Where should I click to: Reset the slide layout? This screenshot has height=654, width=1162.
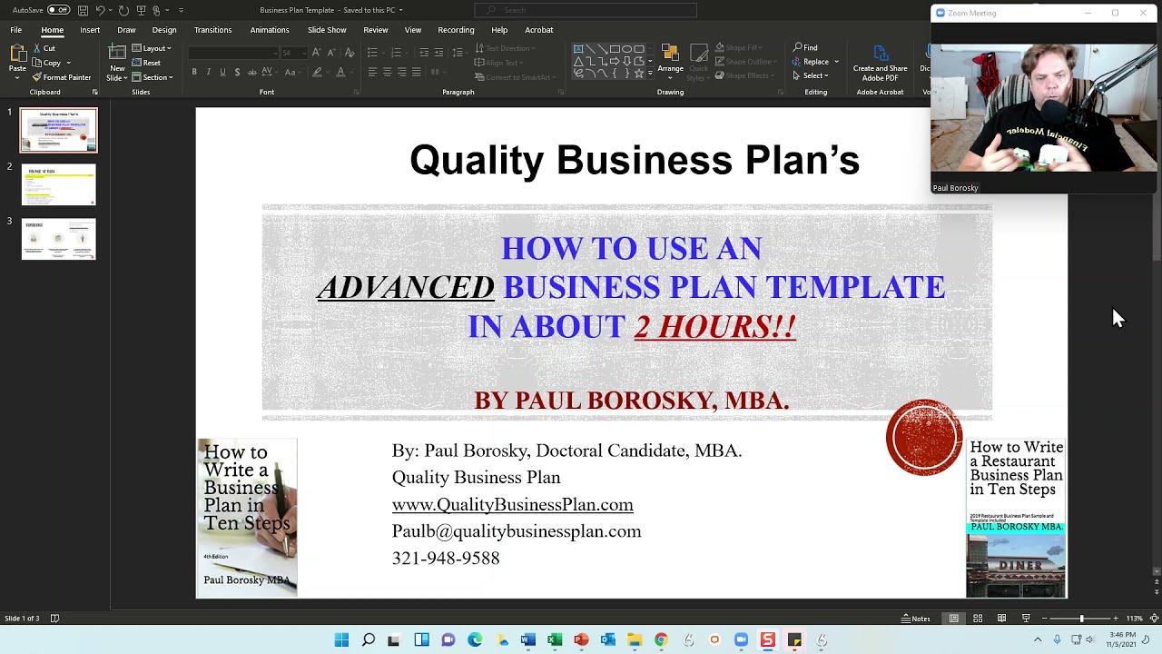coord(146,63)
